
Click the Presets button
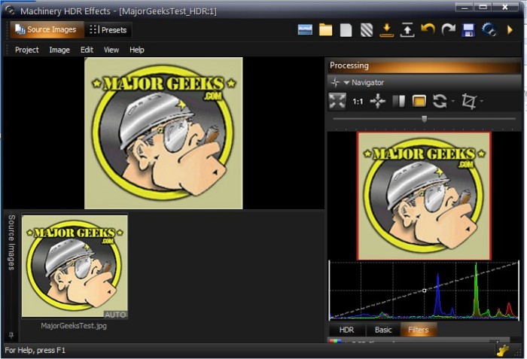point(108,30)
